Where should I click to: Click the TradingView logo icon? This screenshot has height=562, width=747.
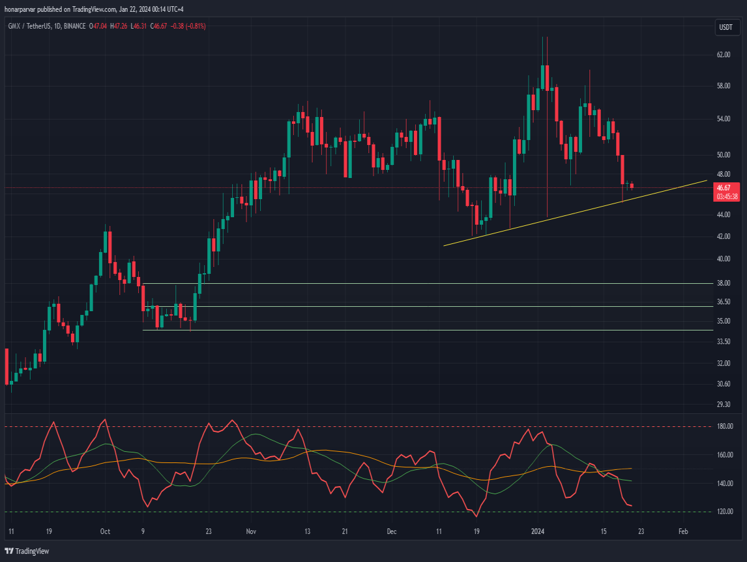9,551
